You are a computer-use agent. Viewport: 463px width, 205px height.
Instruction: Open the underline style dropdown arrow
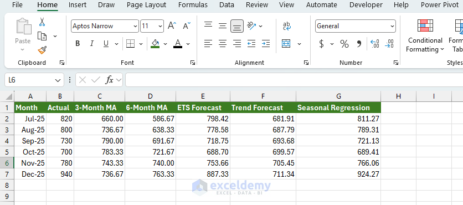(116, 44)
